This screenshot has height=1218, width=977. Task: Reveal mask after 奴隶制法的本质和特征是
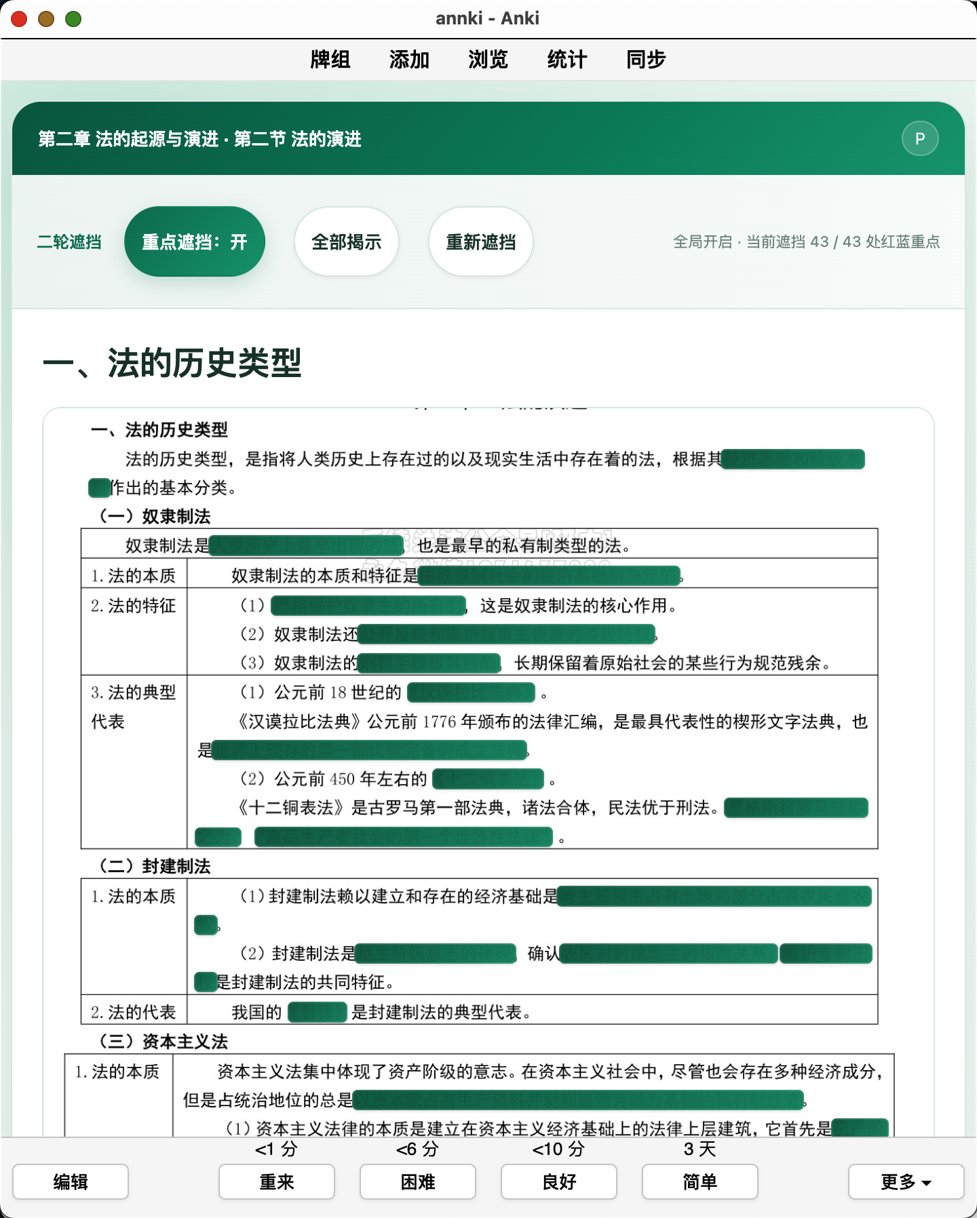coord(550,576)
